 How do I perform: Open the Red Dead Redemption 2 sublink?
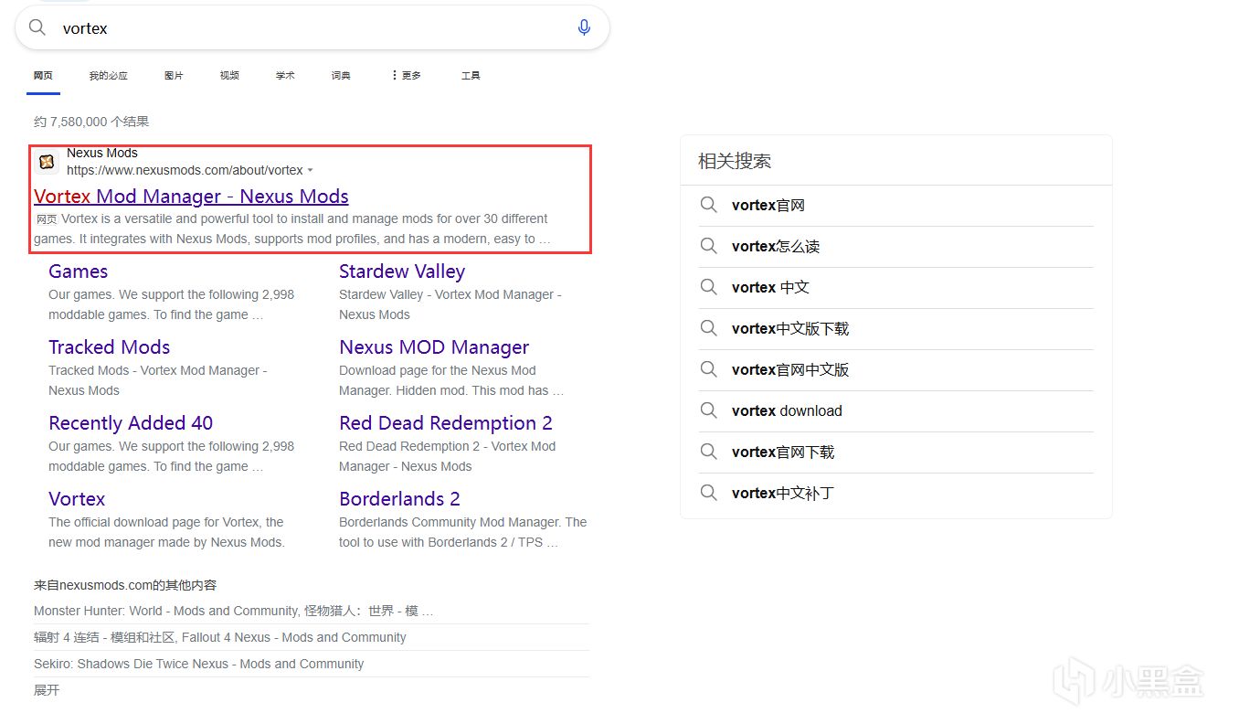[x=446, y=423]
